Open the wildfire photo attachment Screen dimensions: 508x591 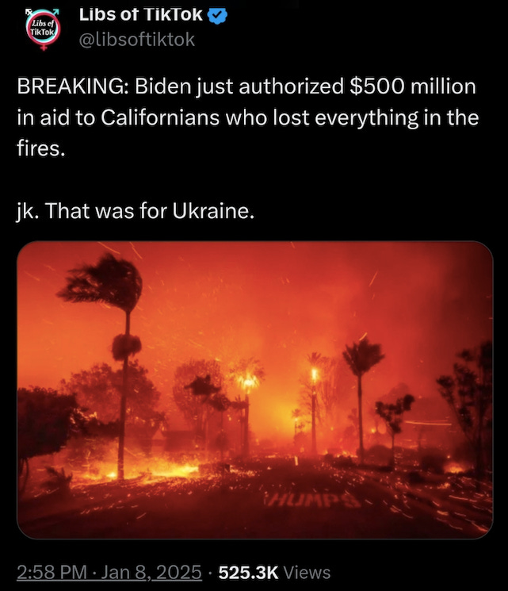(255, 390)
